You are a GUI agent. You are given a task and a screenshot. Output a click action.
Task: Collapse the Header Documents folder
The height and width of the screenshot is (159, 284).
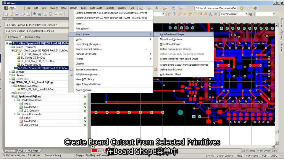click(15, 100)
